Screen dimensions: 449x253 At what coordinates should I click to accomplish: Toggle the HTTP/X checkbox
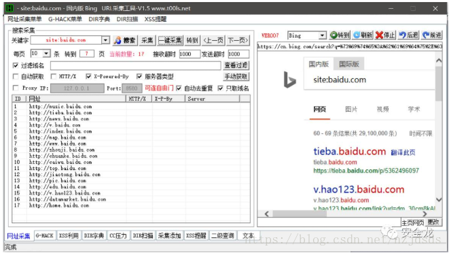[54, 76]
